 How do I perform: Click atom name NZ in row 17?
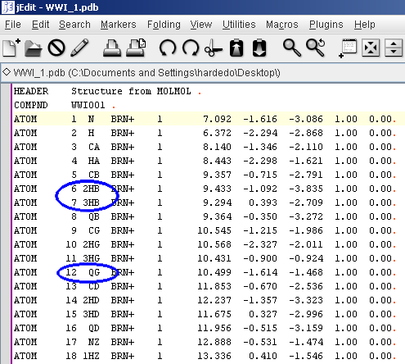[x=94, y=342]
